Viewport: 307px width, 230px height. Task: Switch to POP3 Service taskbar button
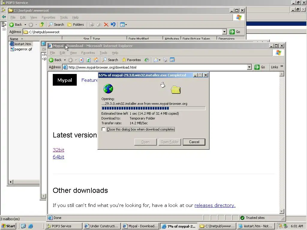point(64,226)
